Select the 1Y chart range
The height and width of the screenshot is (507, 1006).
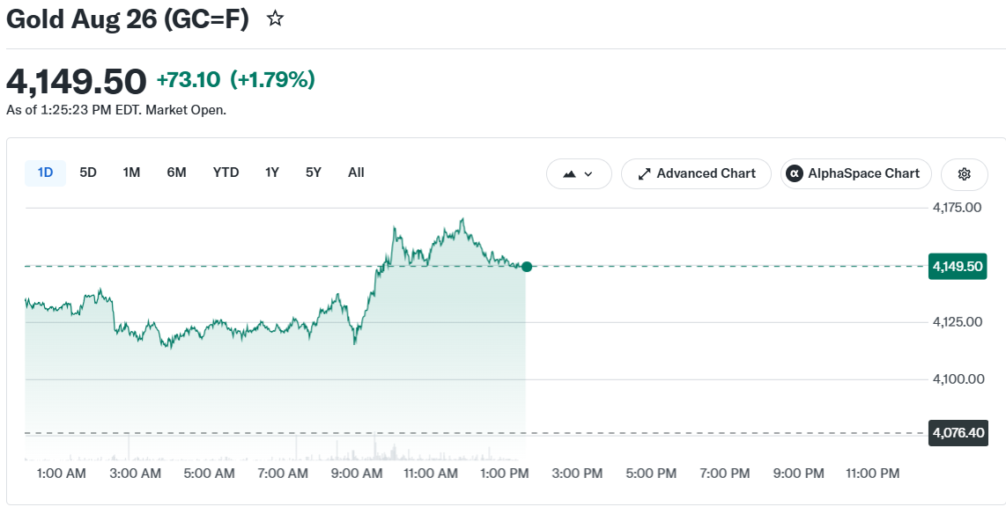click(272, 173)
